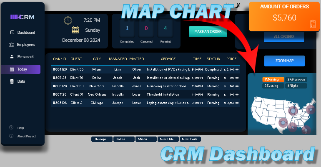Screen dimensions: 321x167
Task: Click the Personnel person icon
Action: [x=12, y=56]
